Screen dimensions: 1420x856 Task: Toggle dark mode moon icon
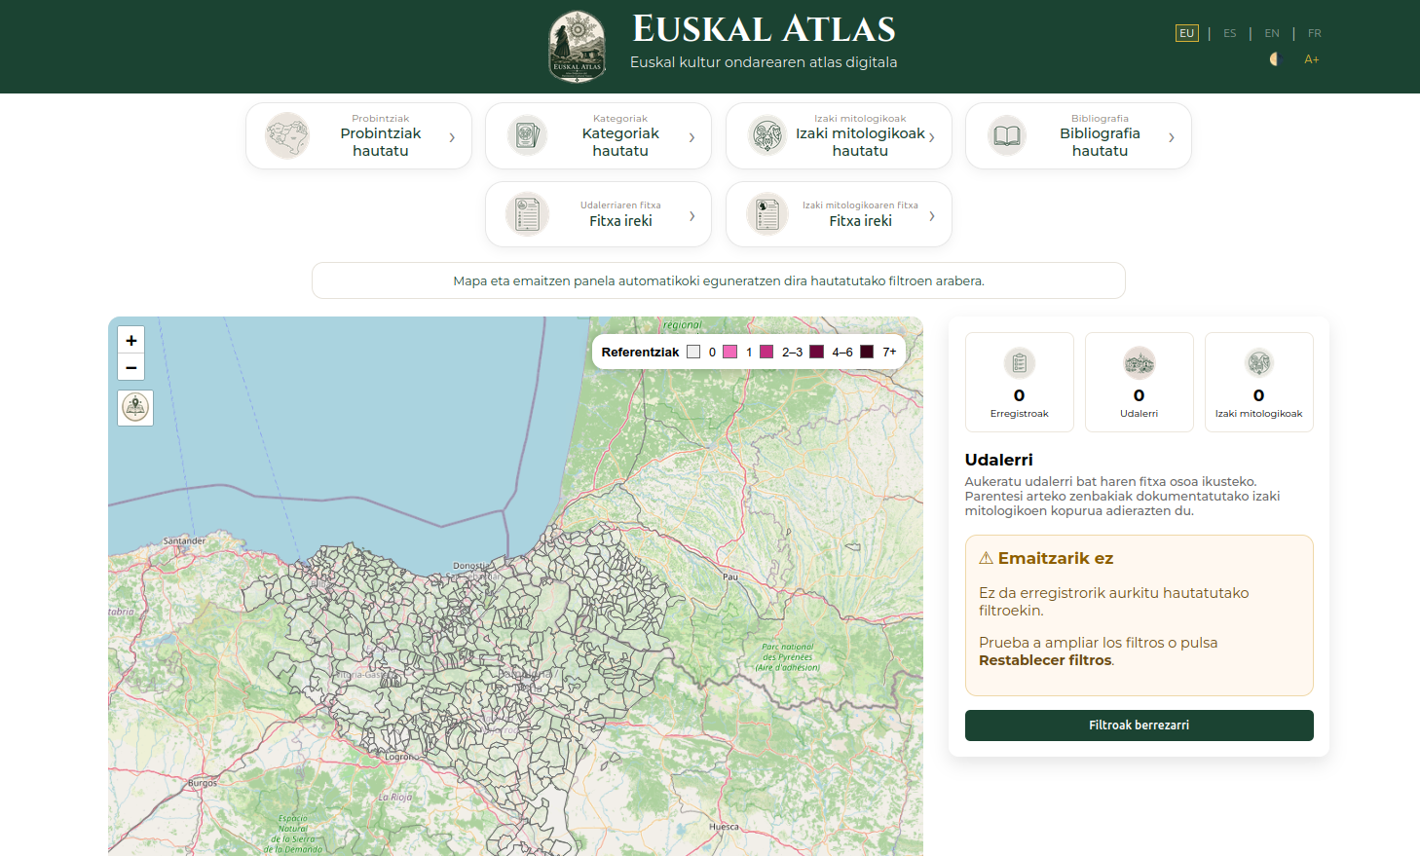[x=1274, y=59]
